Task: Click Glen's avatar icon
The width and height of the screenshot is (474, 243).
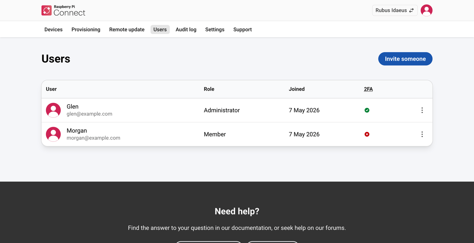Action: [x=53, y=110]
